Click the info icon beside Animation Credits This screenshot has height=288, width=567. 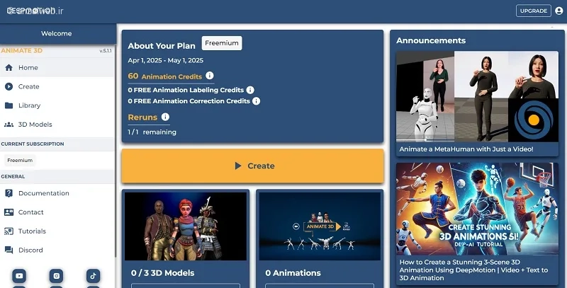point(209,76)
